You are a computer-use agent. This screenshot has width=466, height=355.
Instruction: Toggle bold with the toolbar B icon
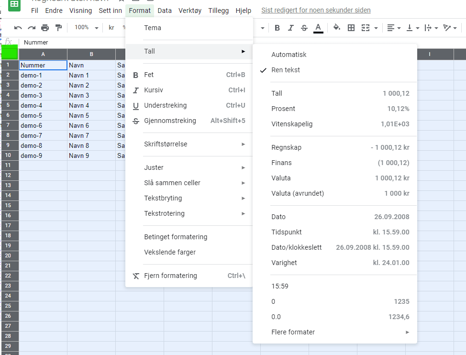click(277, 28)
